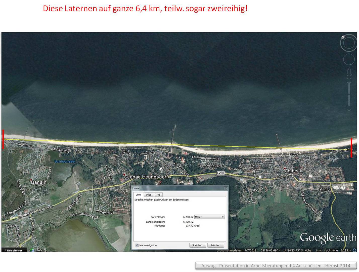Close the Lineal ruler dialog

point(226,188)
